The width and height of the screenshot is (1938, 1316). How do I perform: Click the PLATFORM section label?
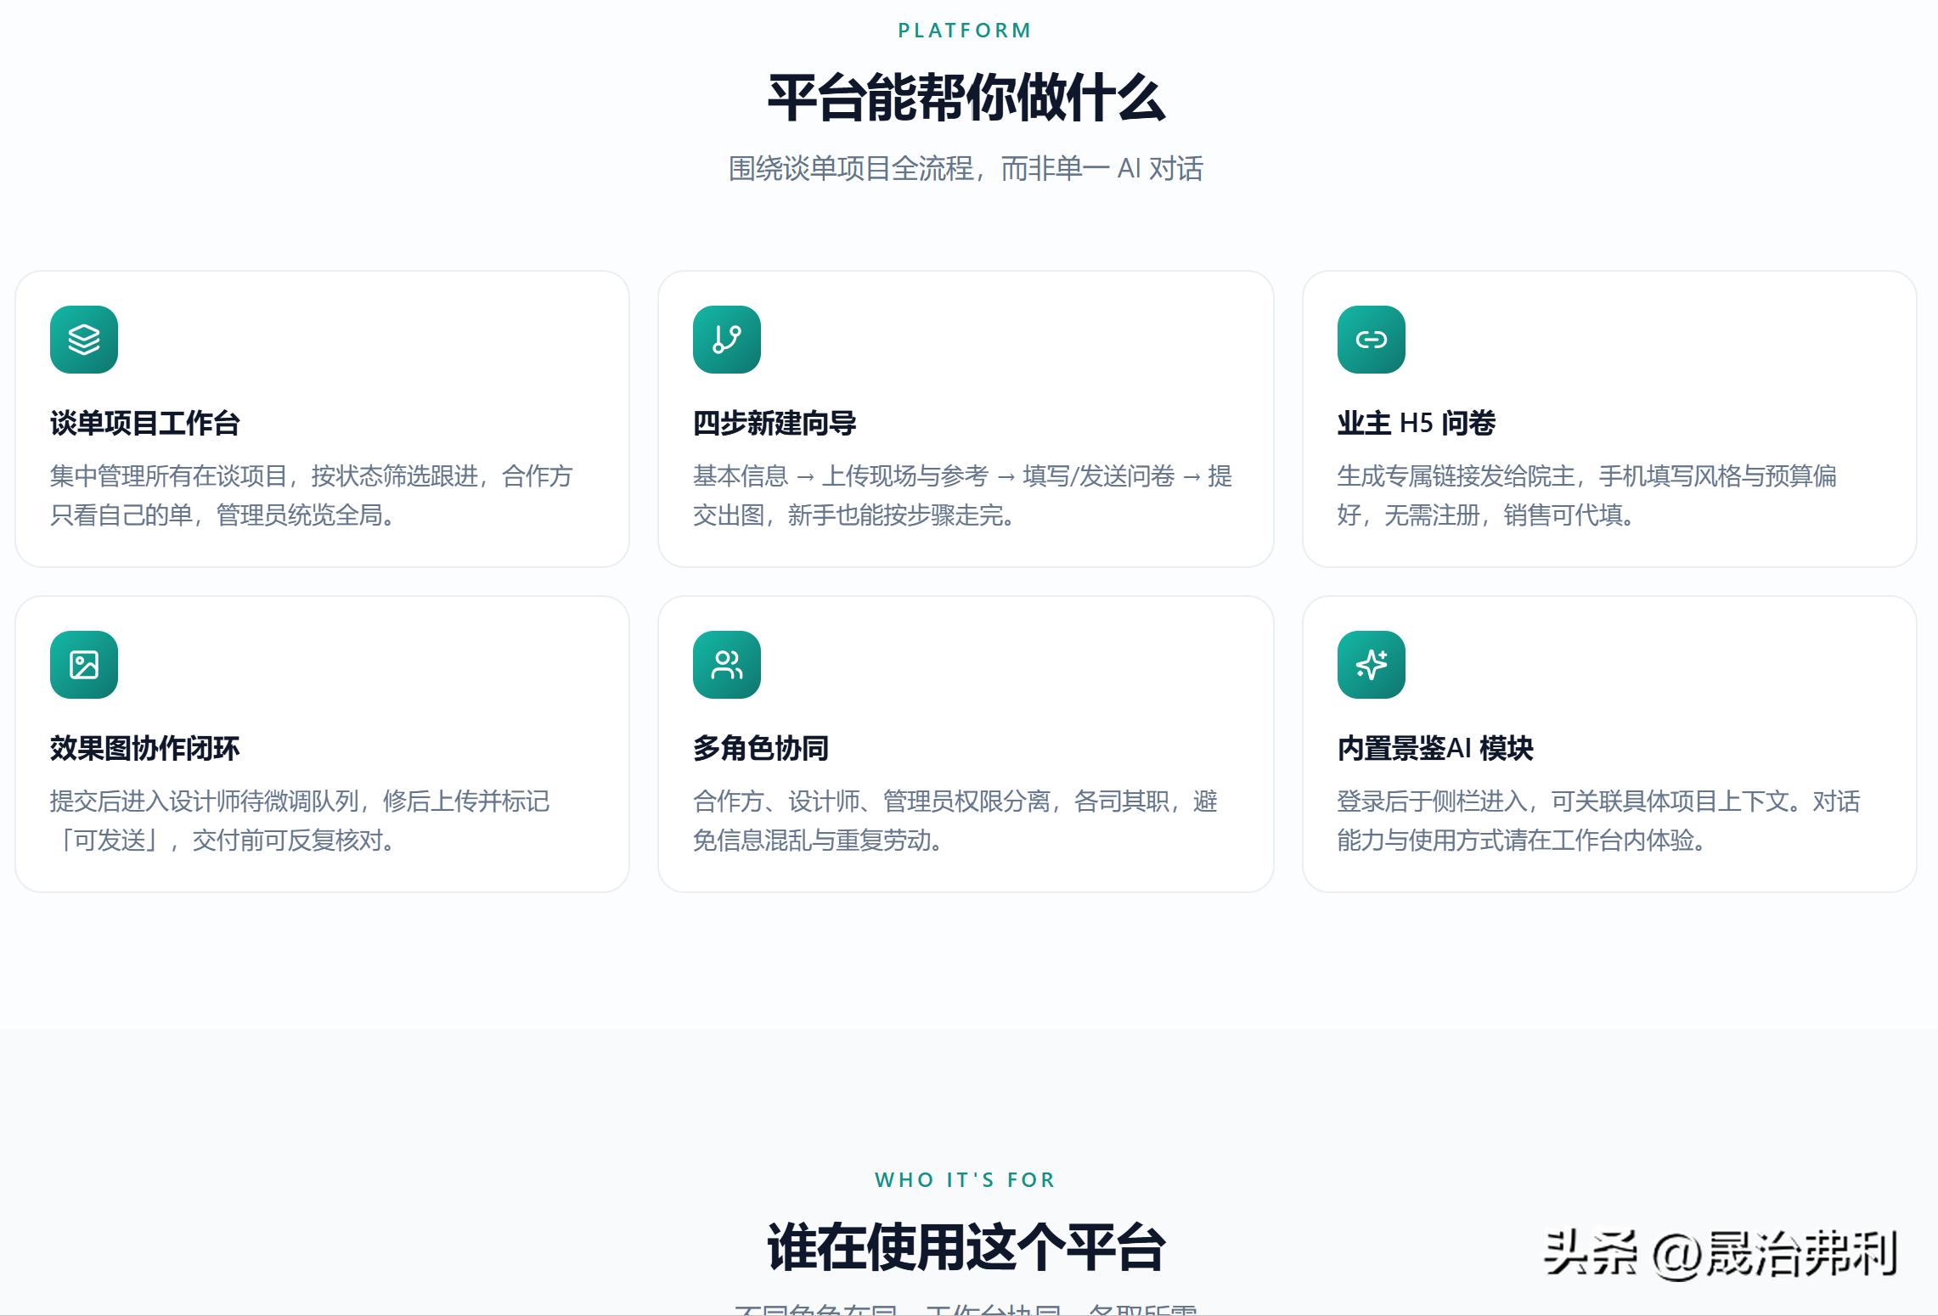point(965,31)
